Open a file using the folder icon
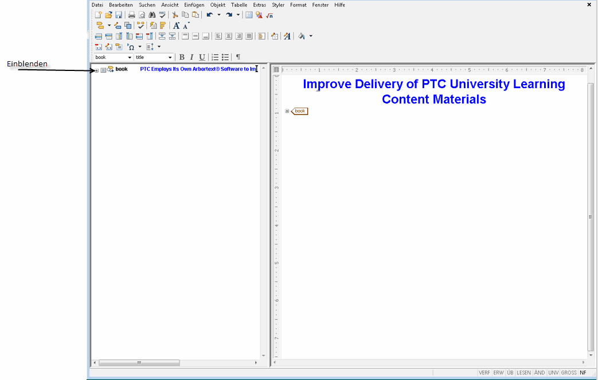Image resolution: width=598 pixels, height=380 pixels. (x=109, y=15)
